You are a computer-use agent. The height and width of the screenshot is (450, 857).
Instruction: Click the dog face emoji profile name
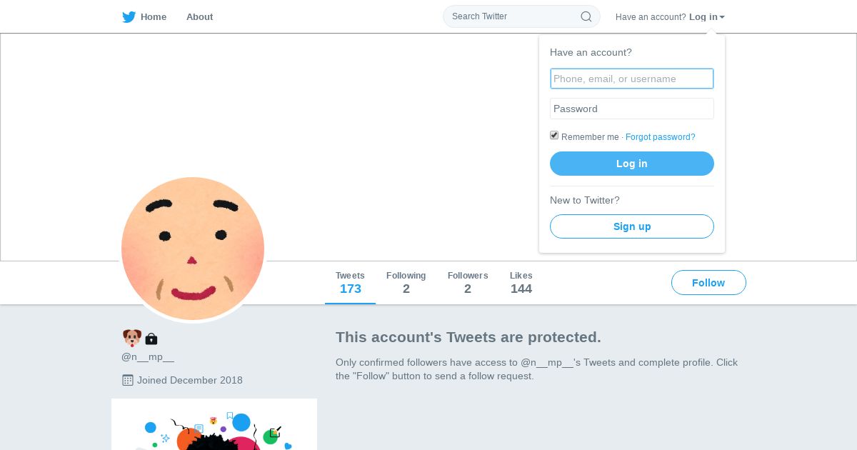132,338
